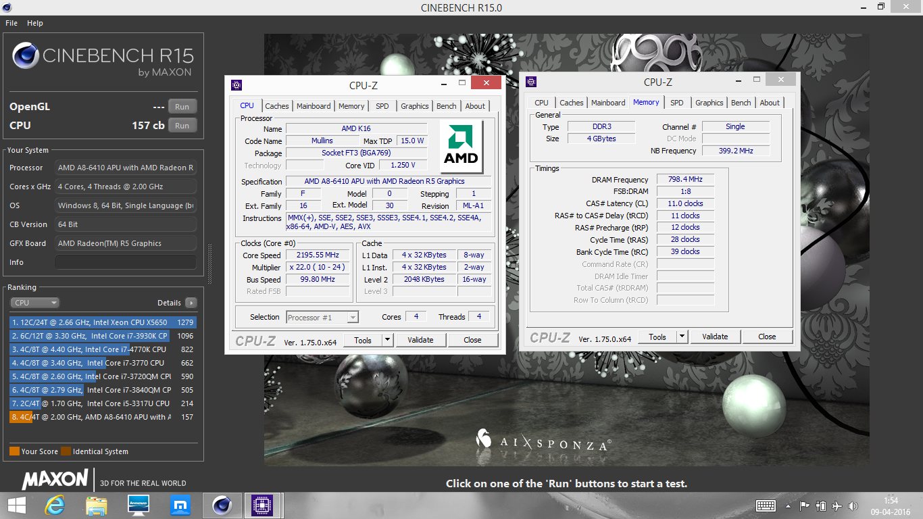
Task: Open the Action Center flag tray icon
Action: [x=804, y=505]
